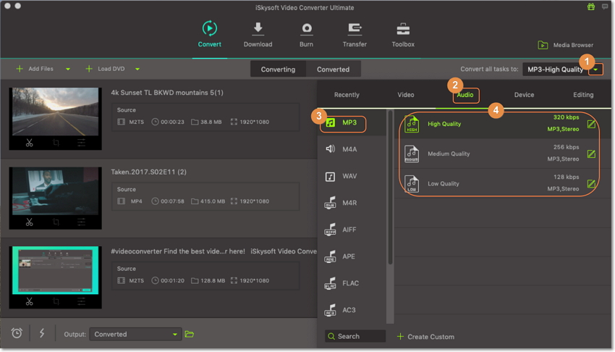Switch to the Converted list
This screenshot has height=352, width=615.
click(x=333, y=70)
